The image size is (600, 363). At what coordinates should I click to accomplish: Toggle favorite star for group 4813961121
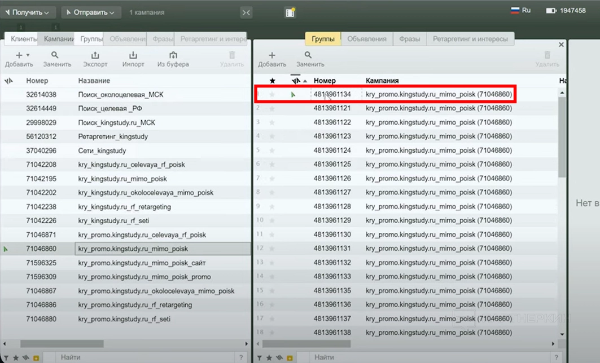tap(272, 108)
